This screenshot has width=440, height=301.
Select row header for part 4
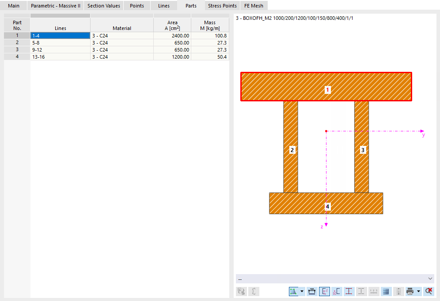coord(17,56)
